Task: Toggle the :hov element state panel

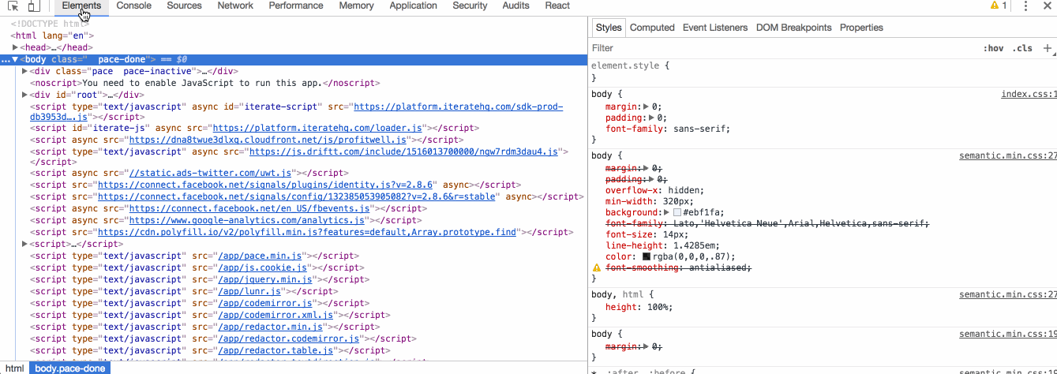Action: coord(994,48)
